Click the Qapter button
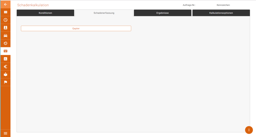This screenshot has height=137, width=256. [x=76, y=28]
